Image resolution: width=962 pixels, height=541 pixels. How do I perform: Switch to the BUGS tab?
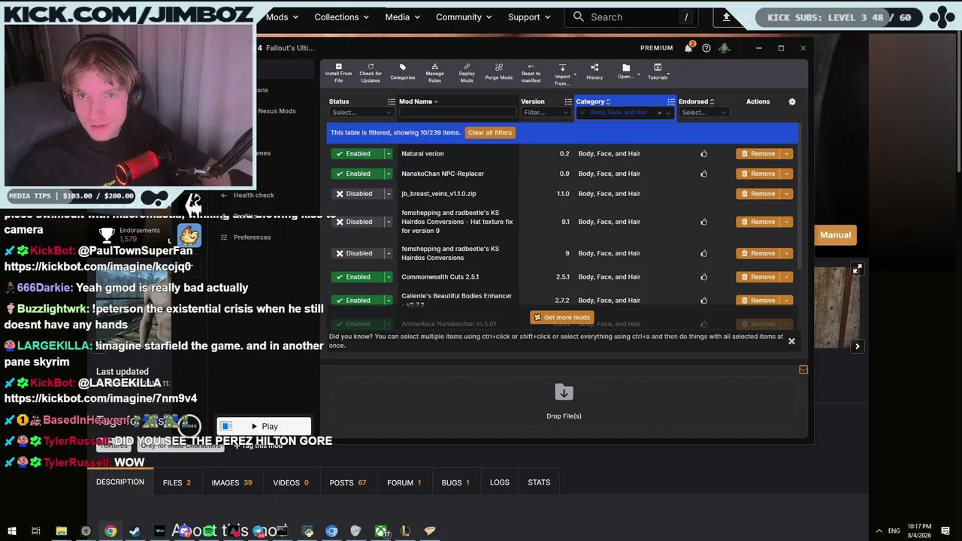455,482
